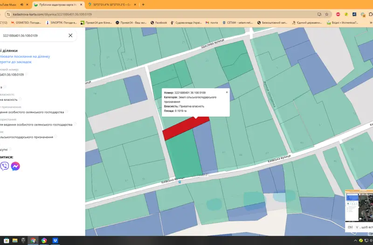Open the Приват24 для бізнесу bookmark
Viewport: 373px width, 245px height.
point(96,22)
